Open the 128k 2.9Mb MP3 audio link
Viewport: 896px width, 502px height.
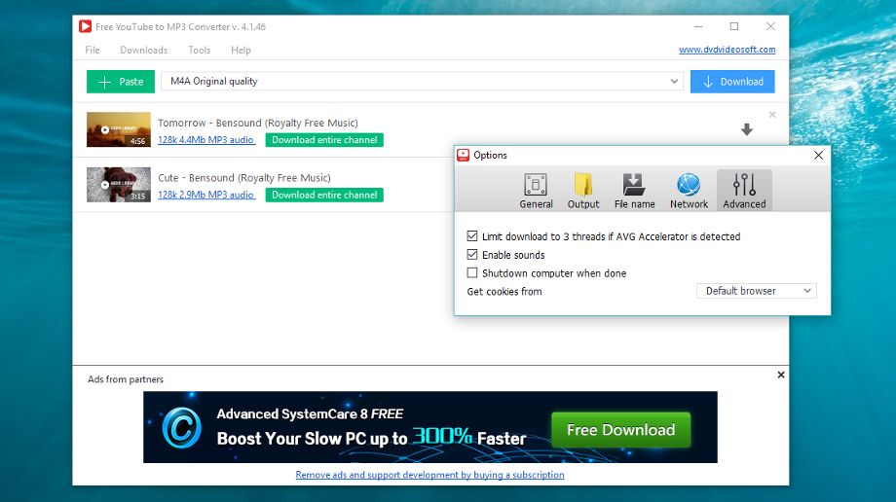click(206, 195)
